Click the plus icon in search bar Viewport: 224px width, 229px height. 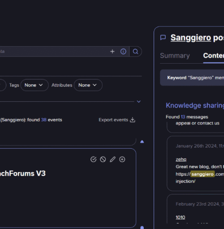pos(112,52)
